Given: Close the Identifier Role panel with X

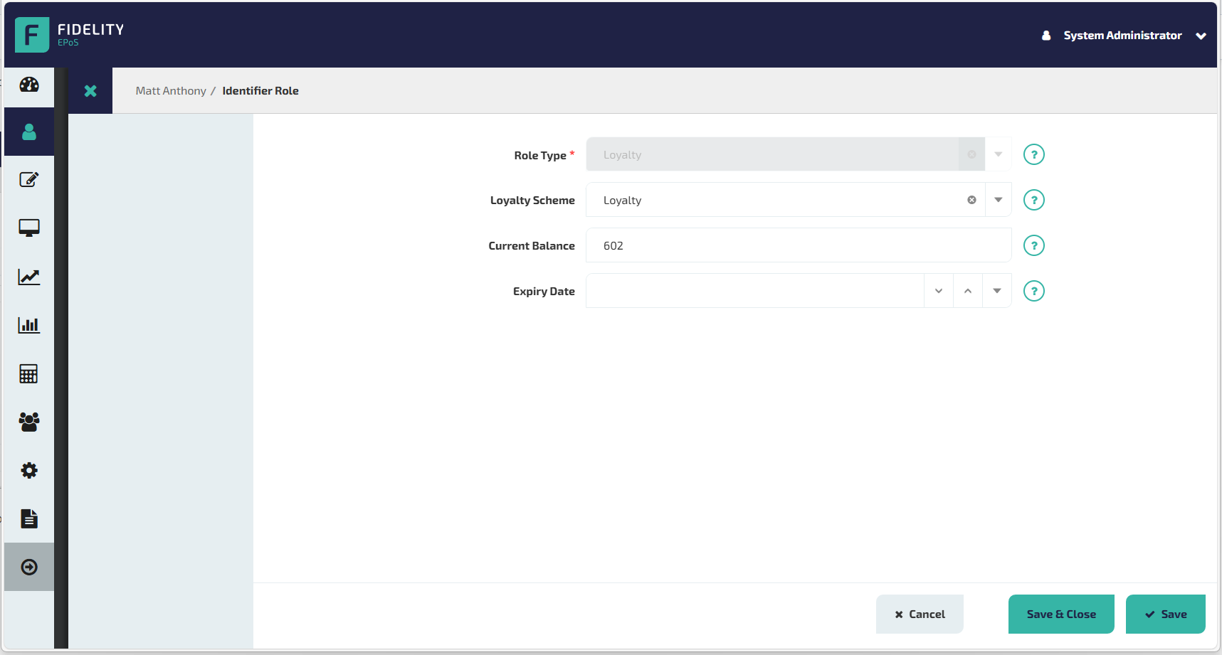Looking at the screenshot, I should click(x=90, y=91).
